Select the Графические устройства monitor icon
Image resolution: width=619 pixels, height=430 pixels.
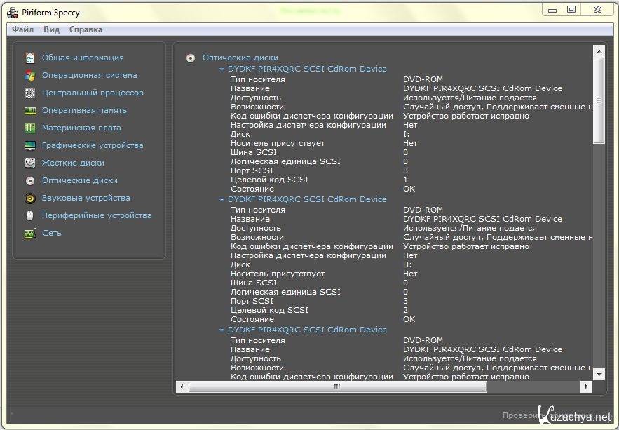(x=30, y=145)
